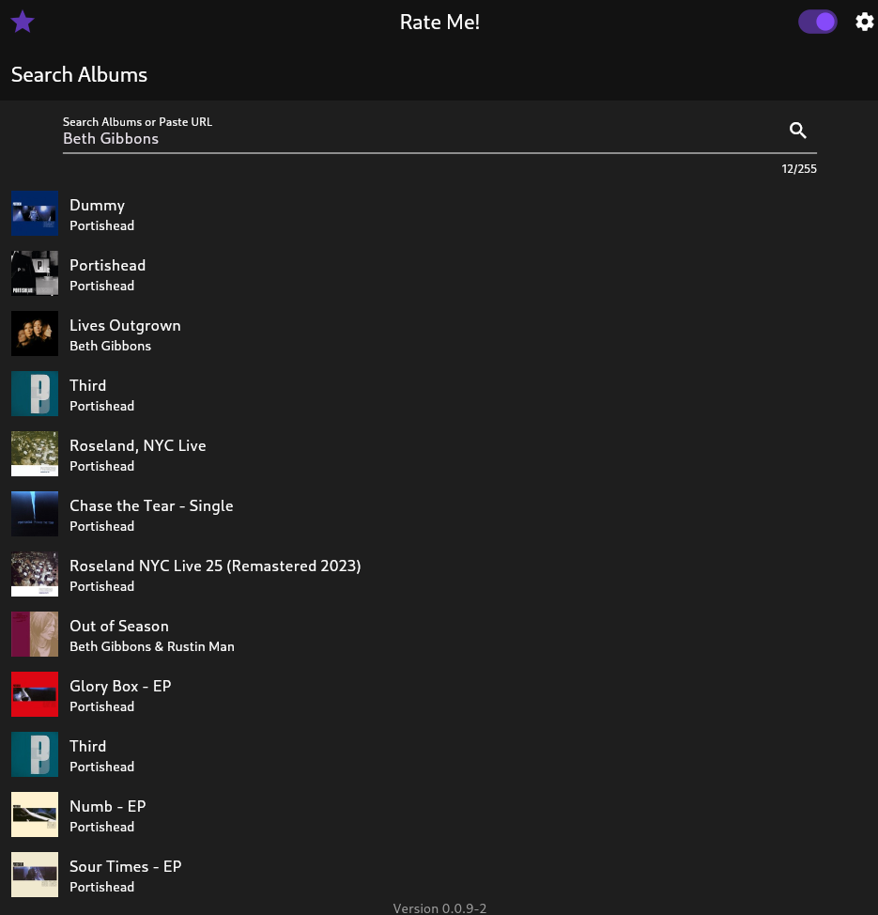This screenshot has height=915, width=878.
Task: Open the Glory Box EP red cover
Action: 35,694
